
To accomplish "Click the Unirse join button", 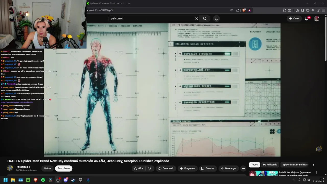I will pyautogui.click(x=47, y=168).
